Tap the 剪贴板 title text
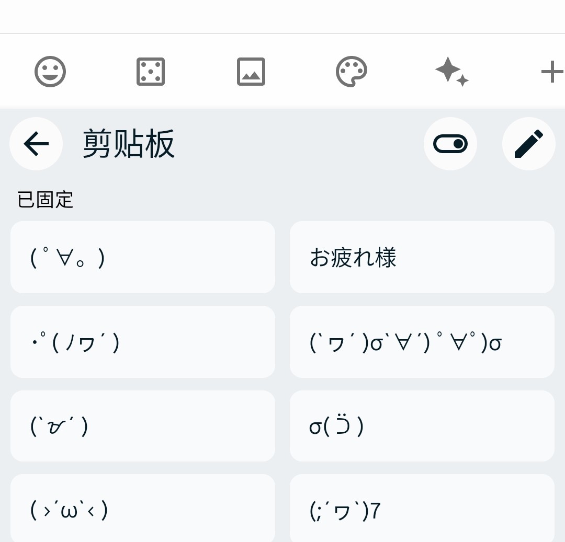The width and height of the screenshot is (565, 542). point(129,144)
